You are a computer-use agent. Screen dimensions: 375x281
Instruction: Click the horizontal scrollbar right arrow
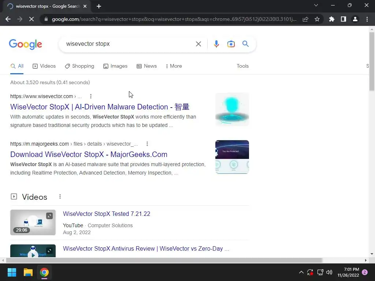[365, 260]
